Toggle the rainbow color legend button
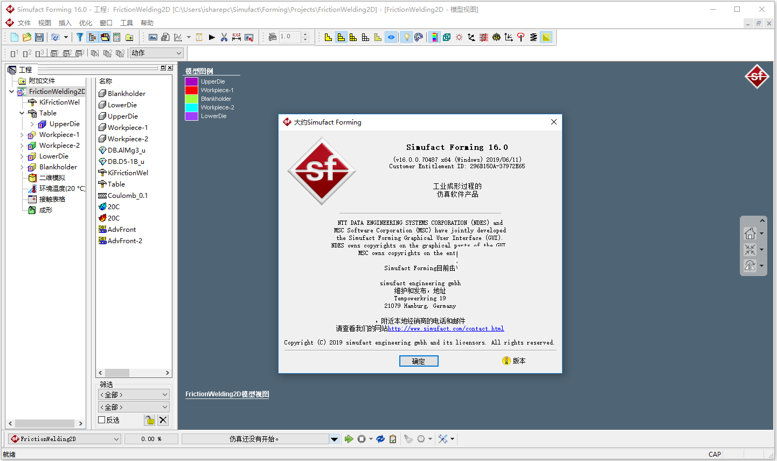Image resolution: width=777 pixels, height=461 pixels. [434, 37]
